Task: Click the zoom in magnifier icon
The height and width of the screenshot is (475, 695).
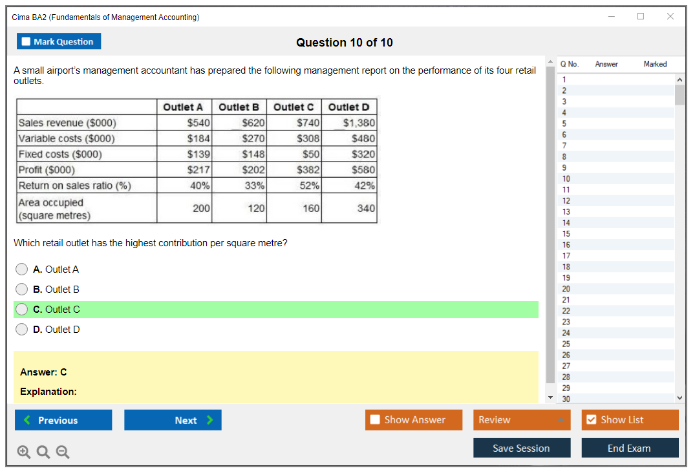Action: 23,452
